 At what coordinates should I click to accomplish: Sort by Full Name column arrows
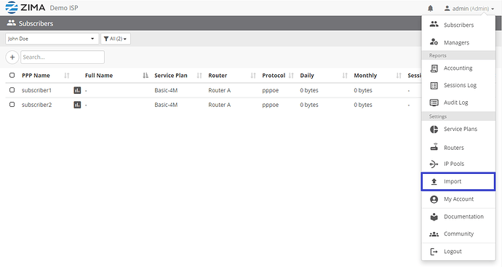tap(146, 76)
